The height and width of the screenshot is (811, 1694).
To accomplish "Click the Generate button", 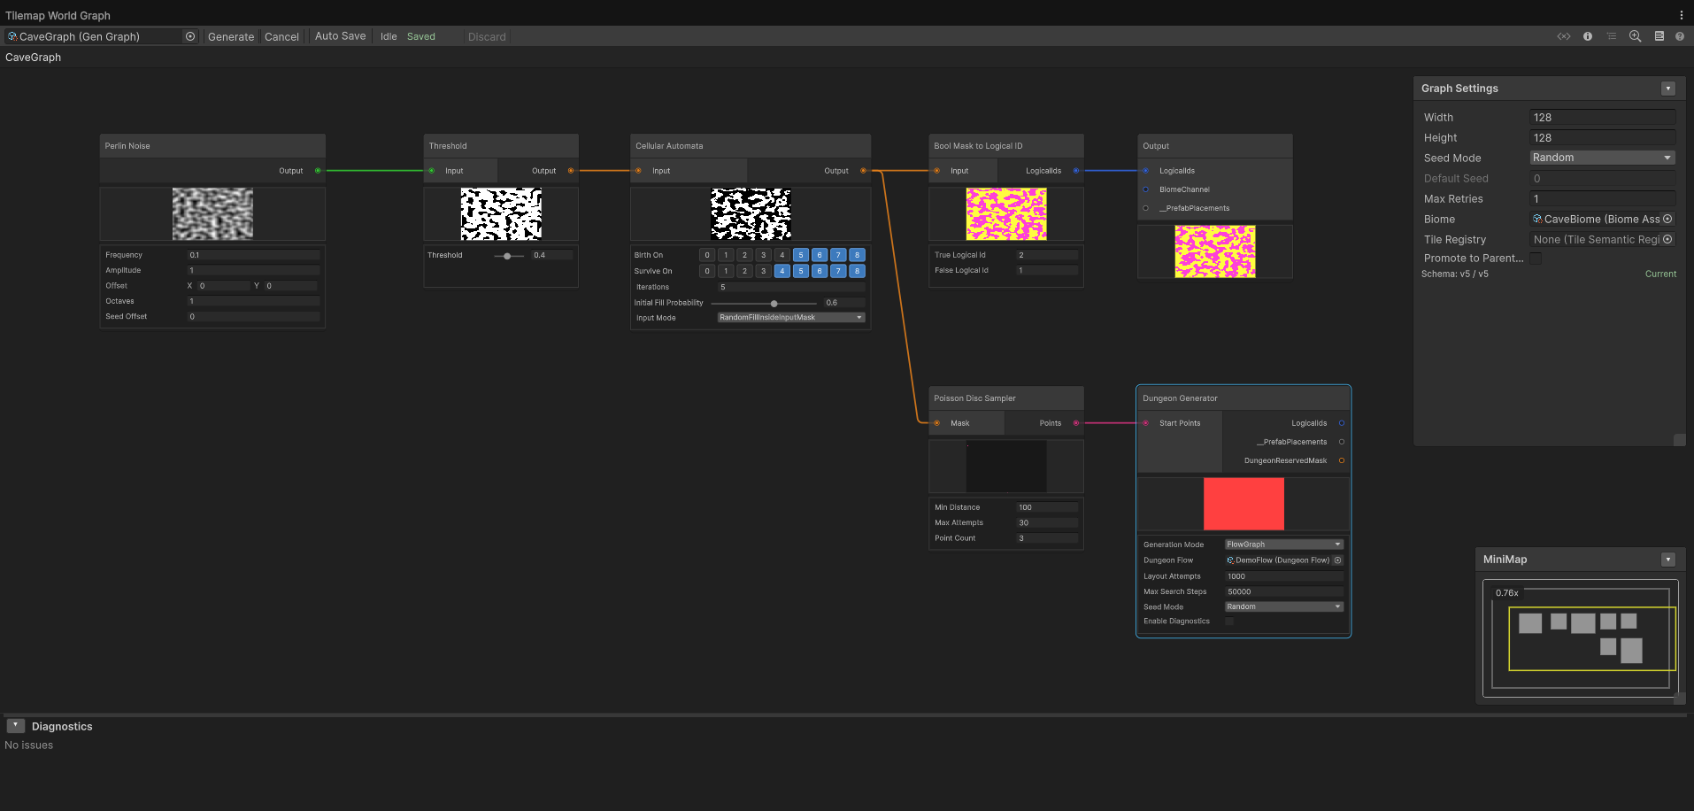I will pyautogui.click(x=231, y=36).
